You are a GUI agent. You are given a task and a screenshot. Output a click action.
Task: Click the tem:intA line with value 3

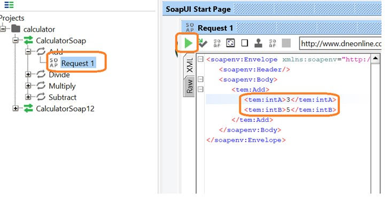coord(290,100)
